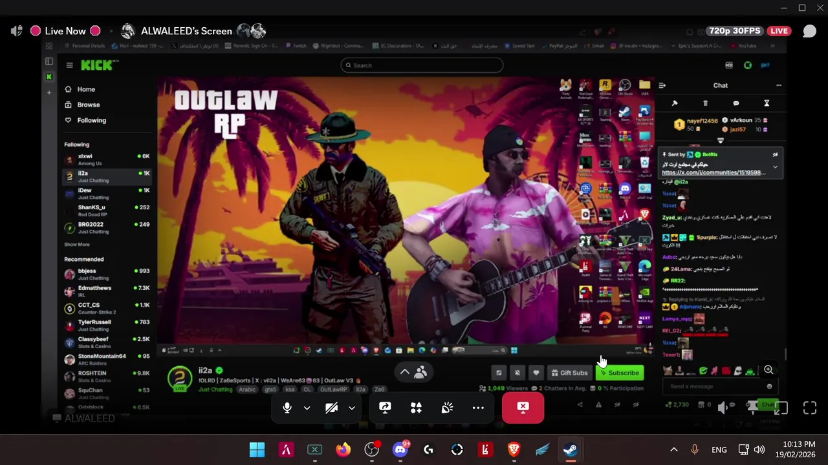Open Firefox from the taskbar
The width and height of the screenshot is (828, 465).
tap(343, 449)
